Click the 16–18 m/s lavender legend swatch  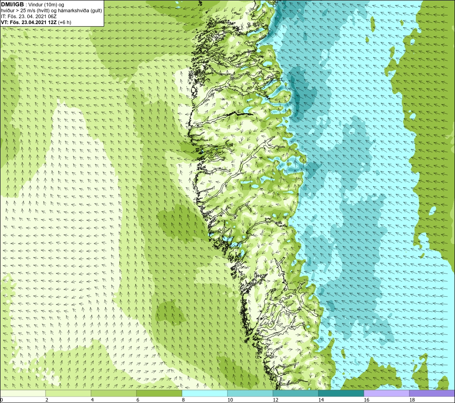point(386,393)
